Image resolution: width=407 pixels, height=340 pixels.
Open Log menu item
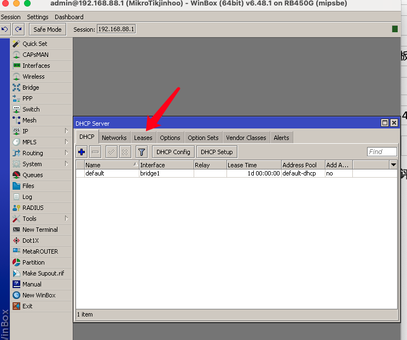[x=41, y=197]
